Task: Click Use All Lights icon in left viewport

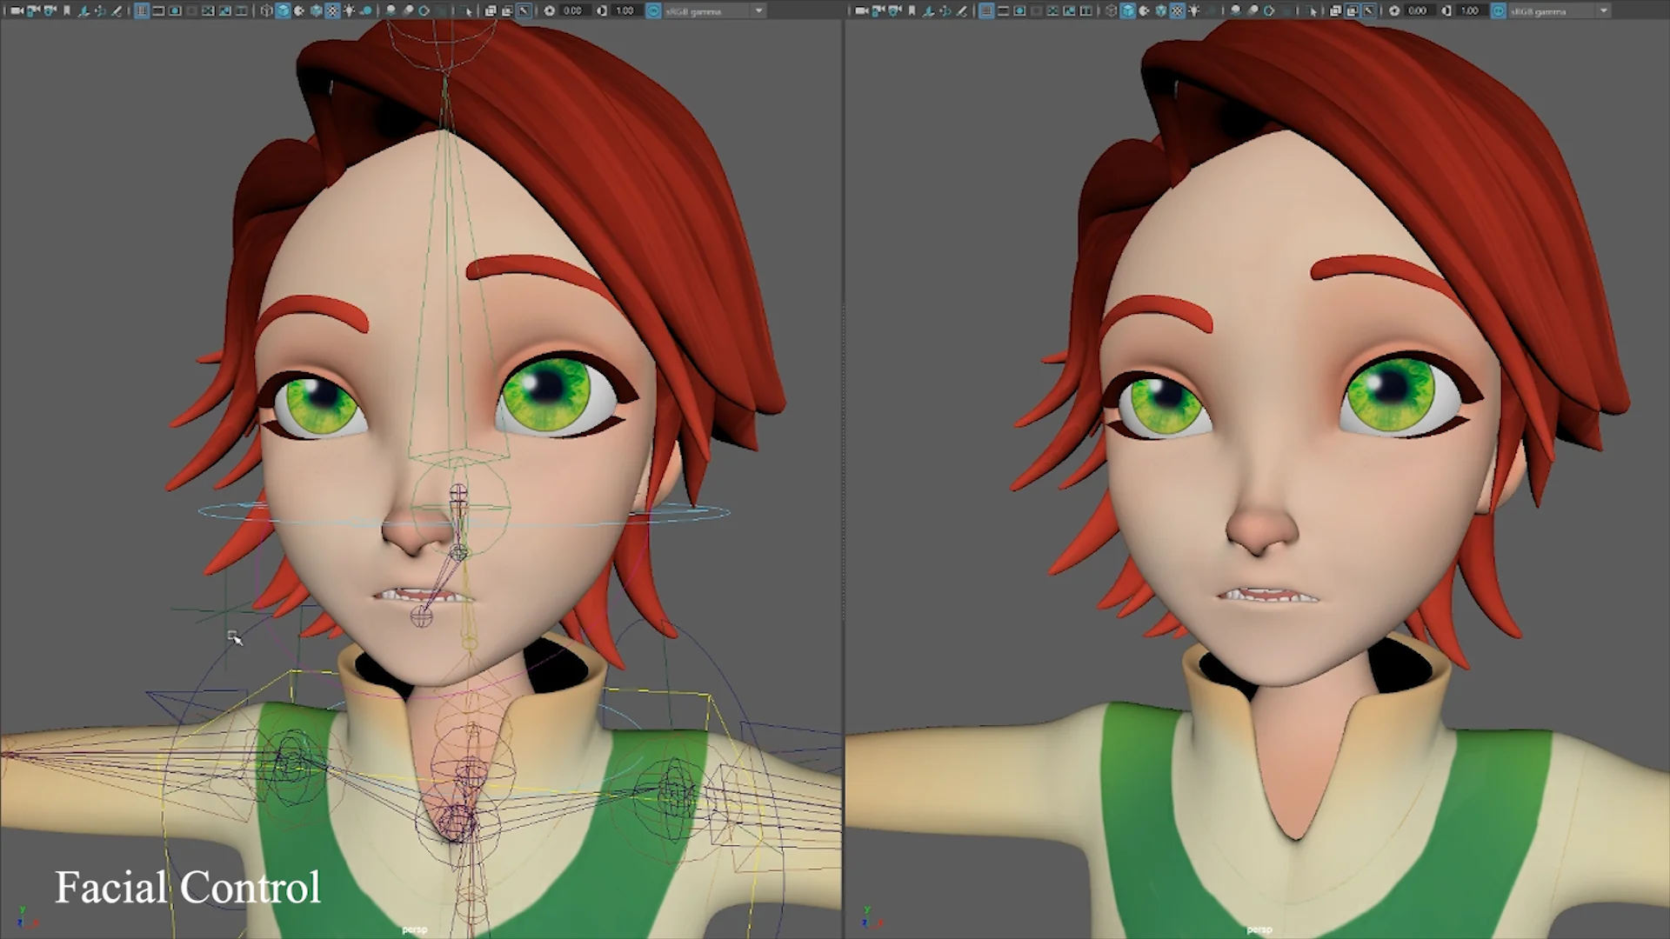Action: pos(349,10)
